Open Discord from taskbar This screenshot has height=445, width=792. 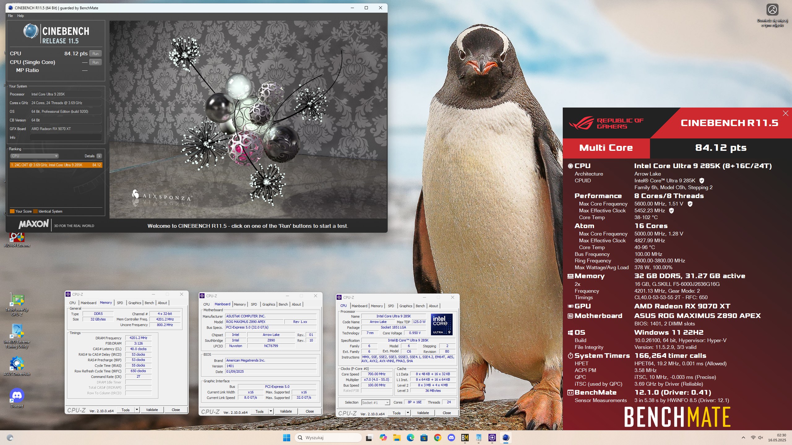pos(451,438)
